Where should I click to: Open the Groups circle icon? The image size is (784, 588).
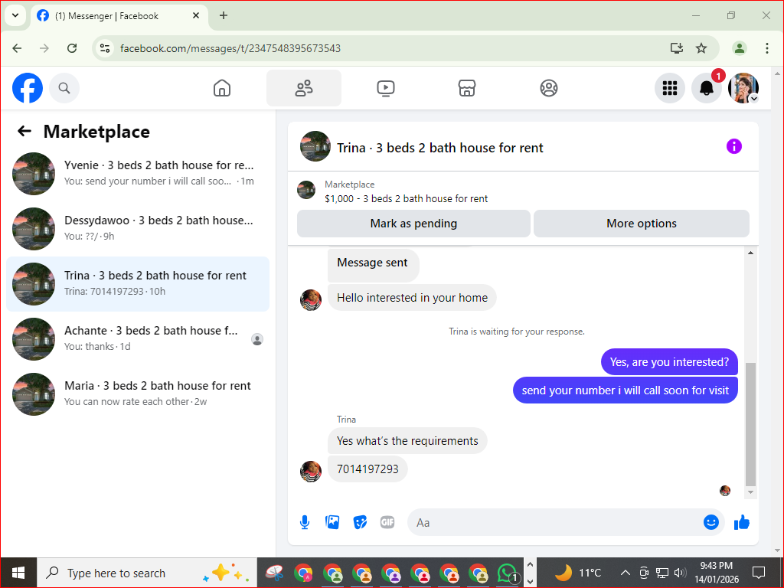pyautogui.click(x=549, y=88)
